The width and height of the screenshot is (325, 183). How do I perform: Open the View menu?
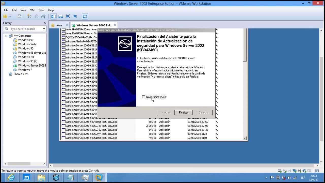(23, 10)
